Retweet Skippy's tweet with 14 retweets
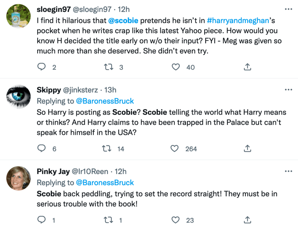298x229 pixels. pyautogui.click(x=108, y=149)
